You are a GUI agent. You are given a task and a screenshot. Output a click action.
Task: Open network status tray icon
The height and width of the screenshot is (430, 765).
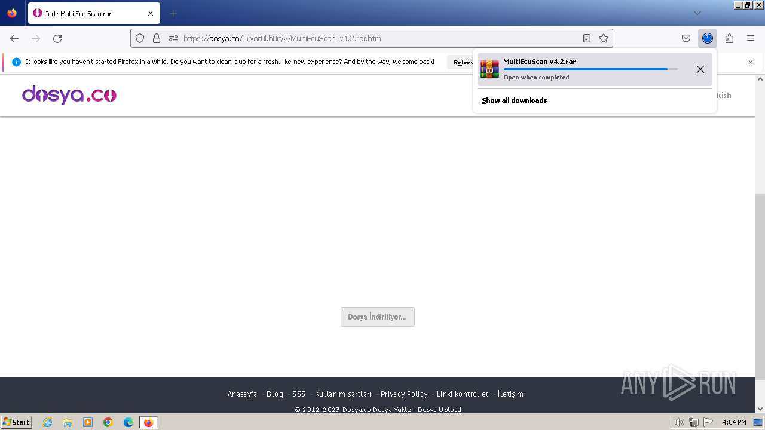pyautogui.click(x=693, y=422)
